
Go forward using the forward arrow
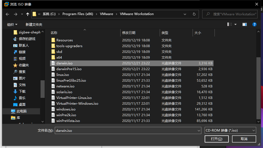click(x=15, y=14)
